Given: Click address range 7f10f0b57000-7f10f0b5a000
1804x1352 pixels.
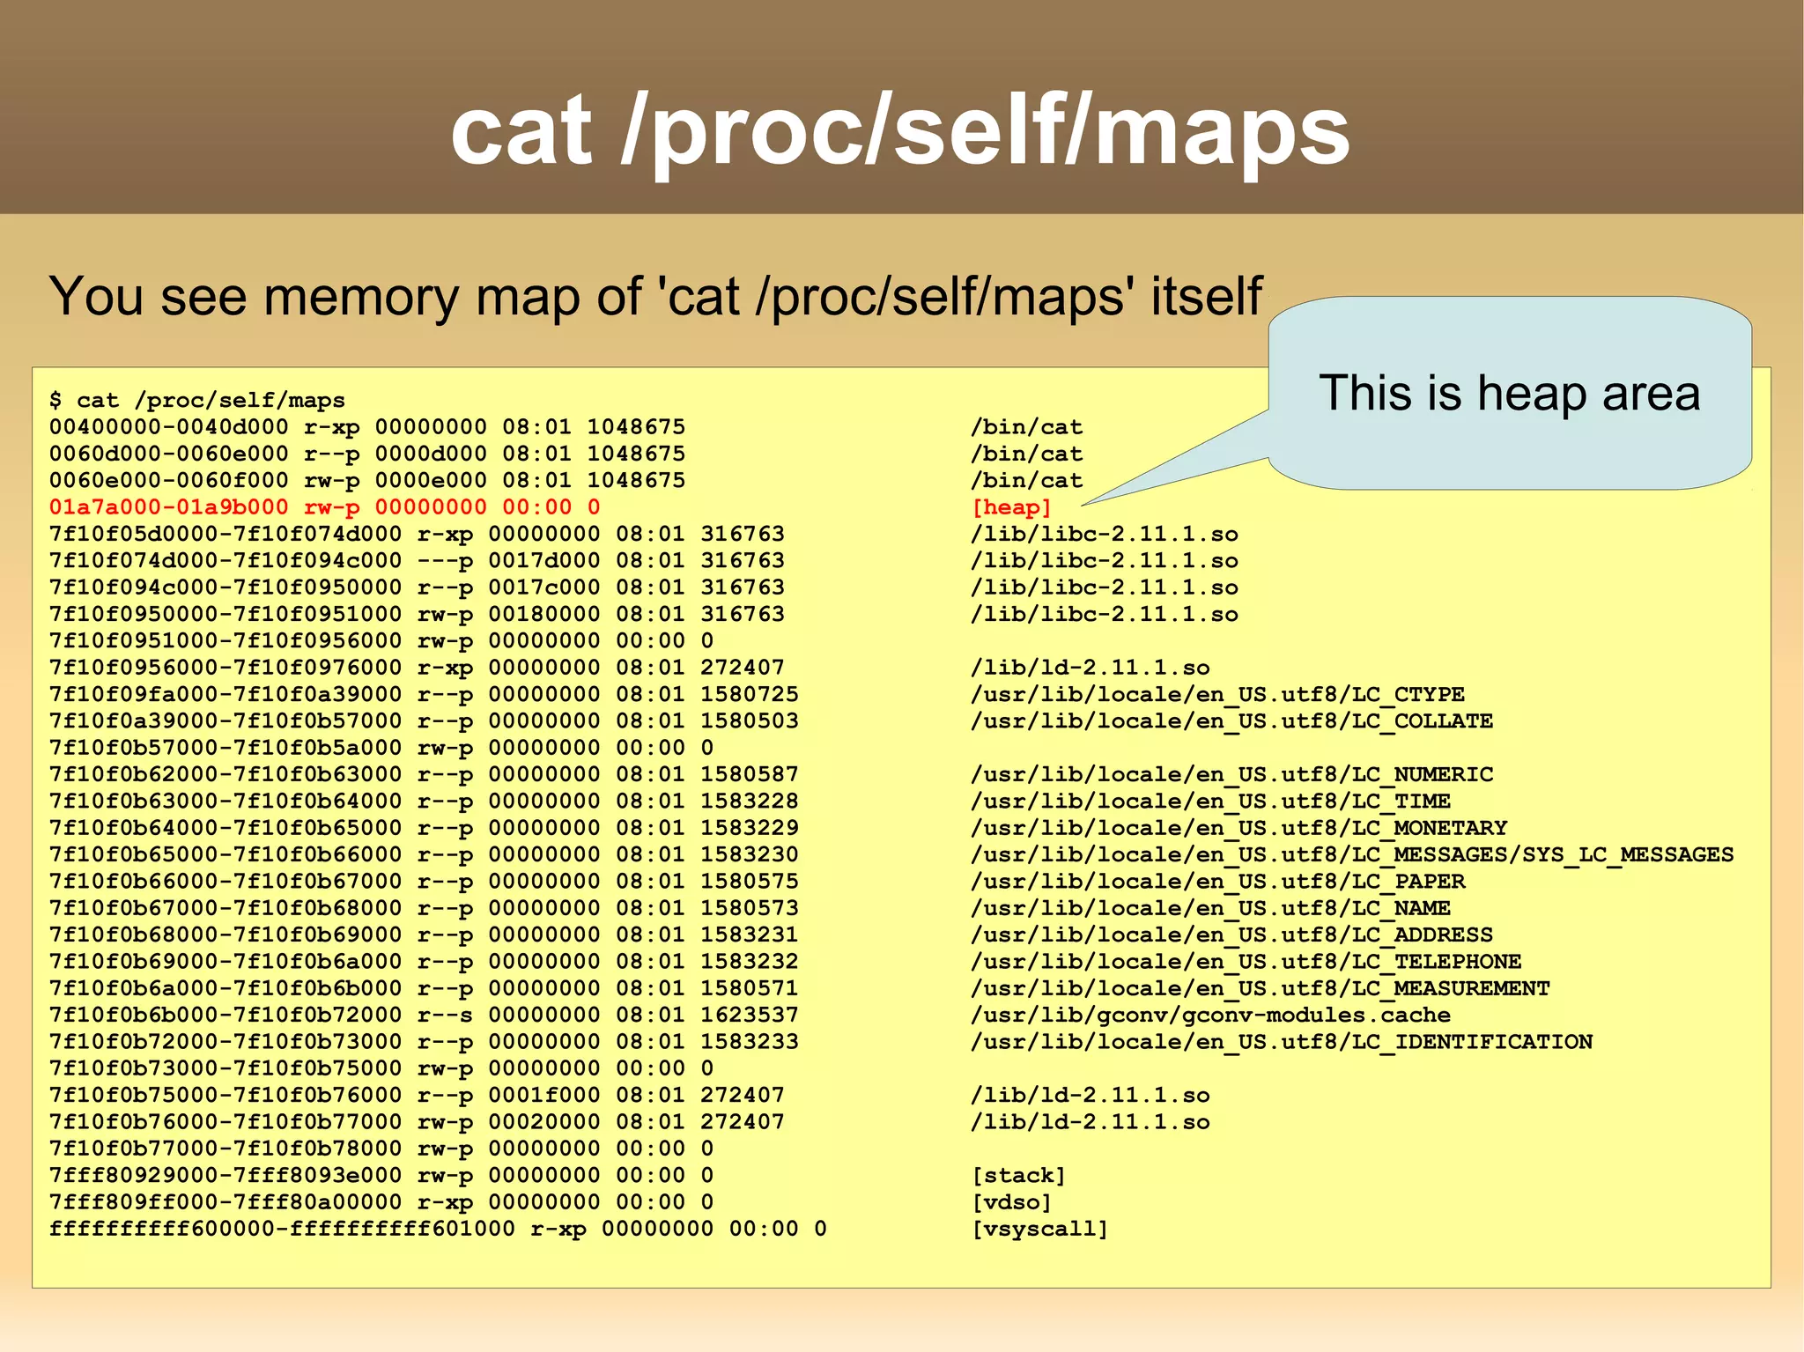Looking at the screenshot, I should pos(225,748).
